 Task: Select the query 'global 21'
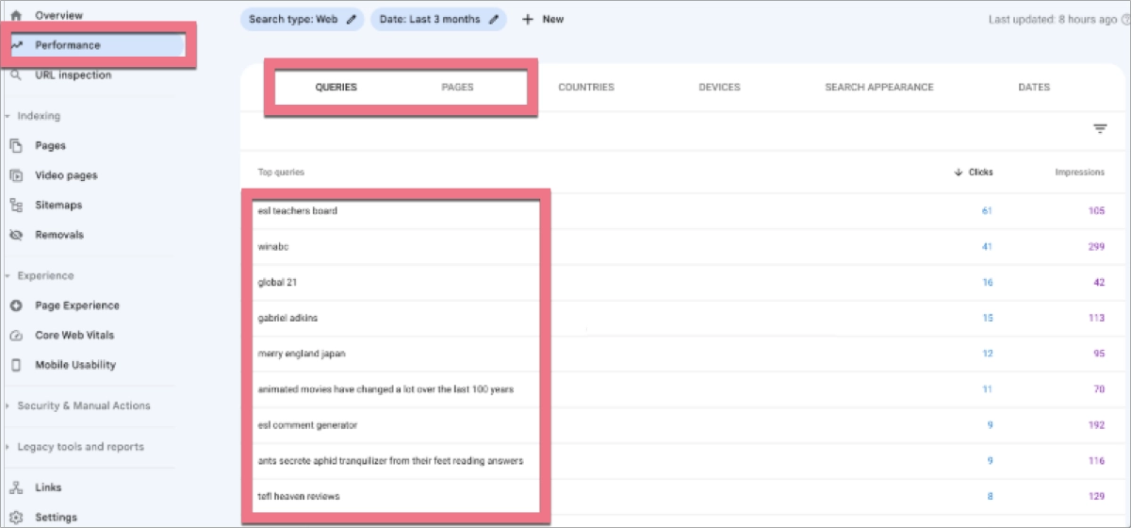click(277, 282)
